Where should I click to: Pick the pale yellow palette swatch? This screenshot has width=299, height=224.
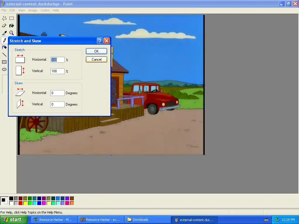[49, 203]
